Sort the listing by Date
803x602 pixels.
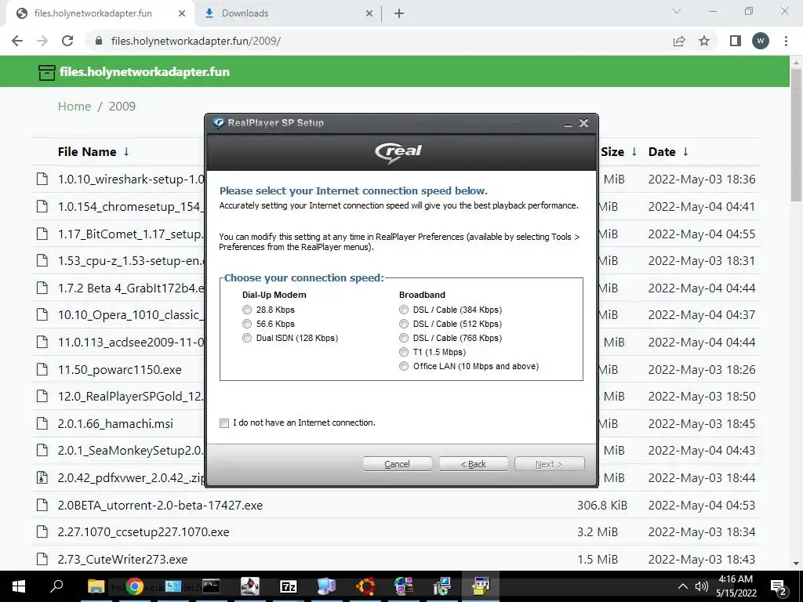click(668, 151)
